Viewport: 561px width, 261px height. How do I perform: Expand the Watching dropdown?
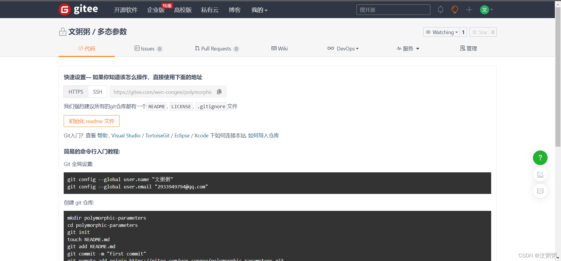(441, 32)
